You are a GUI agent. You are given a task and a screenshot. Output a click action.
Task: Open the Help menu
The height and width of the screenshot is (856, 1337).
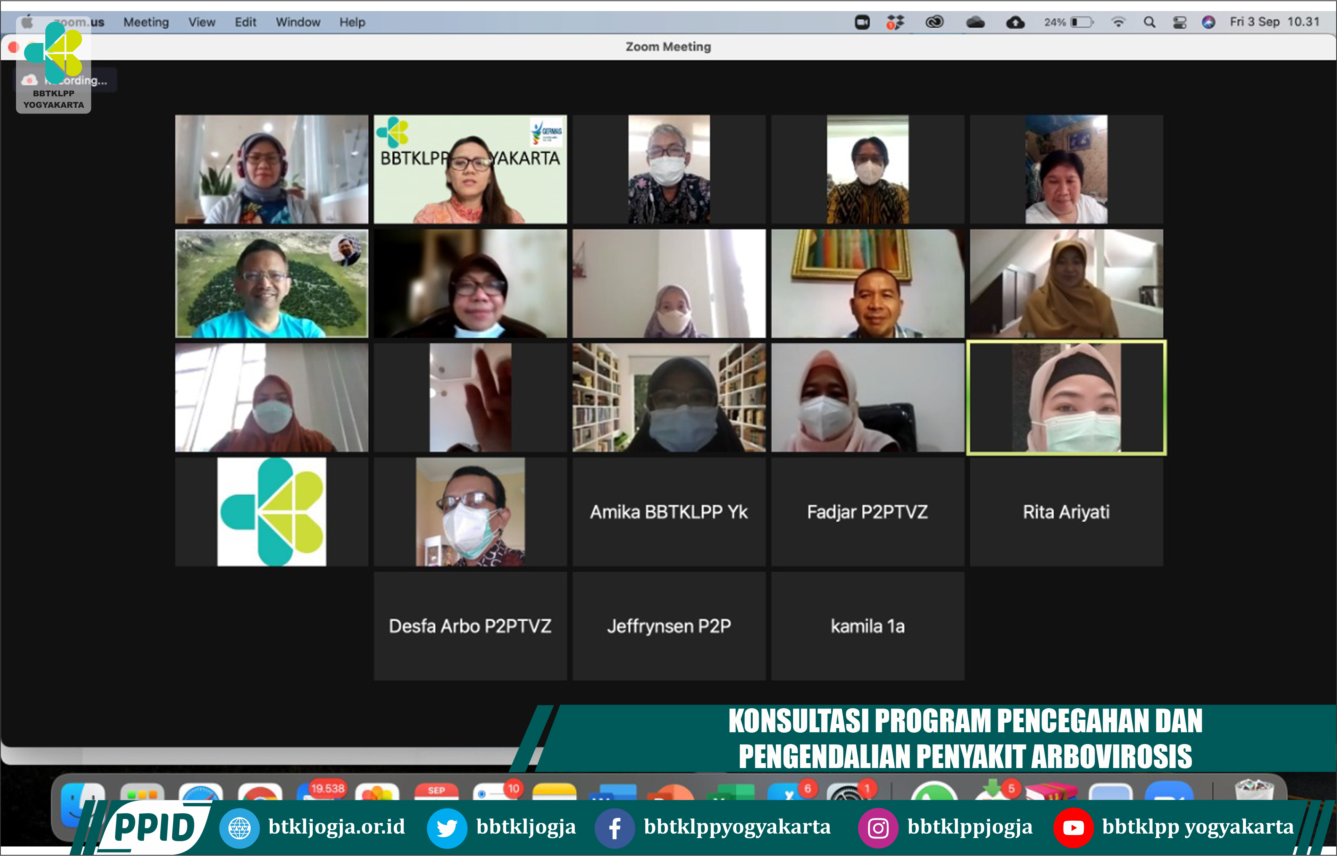pos(352,22)
